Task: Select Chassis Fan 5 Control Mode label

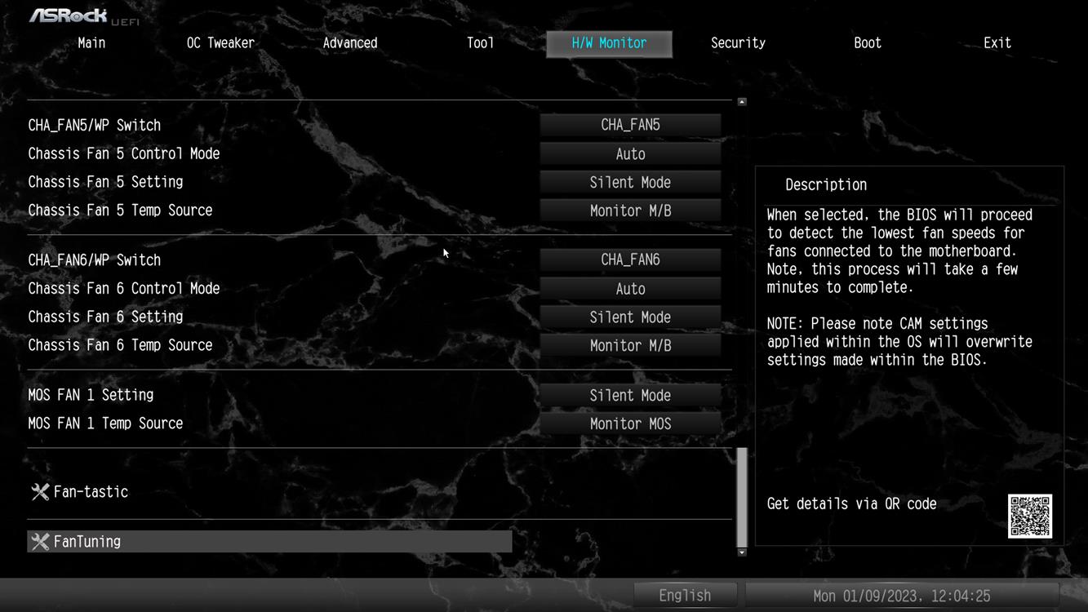Action: [124, 154]
